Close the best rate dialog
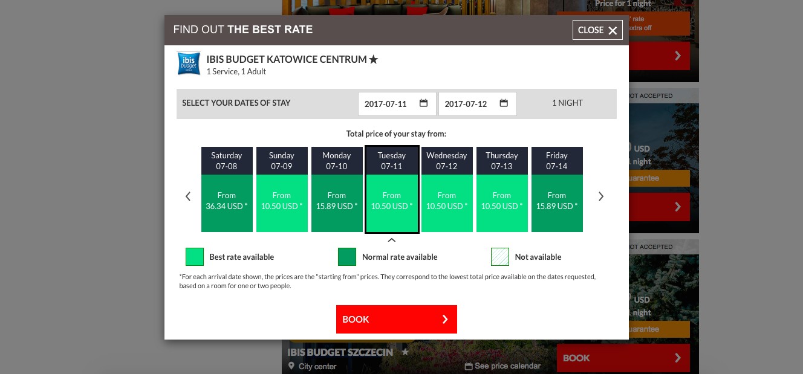The height and width of the screenshot is (374, 803). pyautogui.click(x=597, y=30)
